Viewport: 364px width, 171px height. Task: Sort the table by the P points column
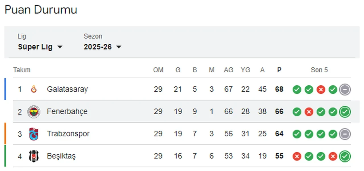(x=279, y=70)
